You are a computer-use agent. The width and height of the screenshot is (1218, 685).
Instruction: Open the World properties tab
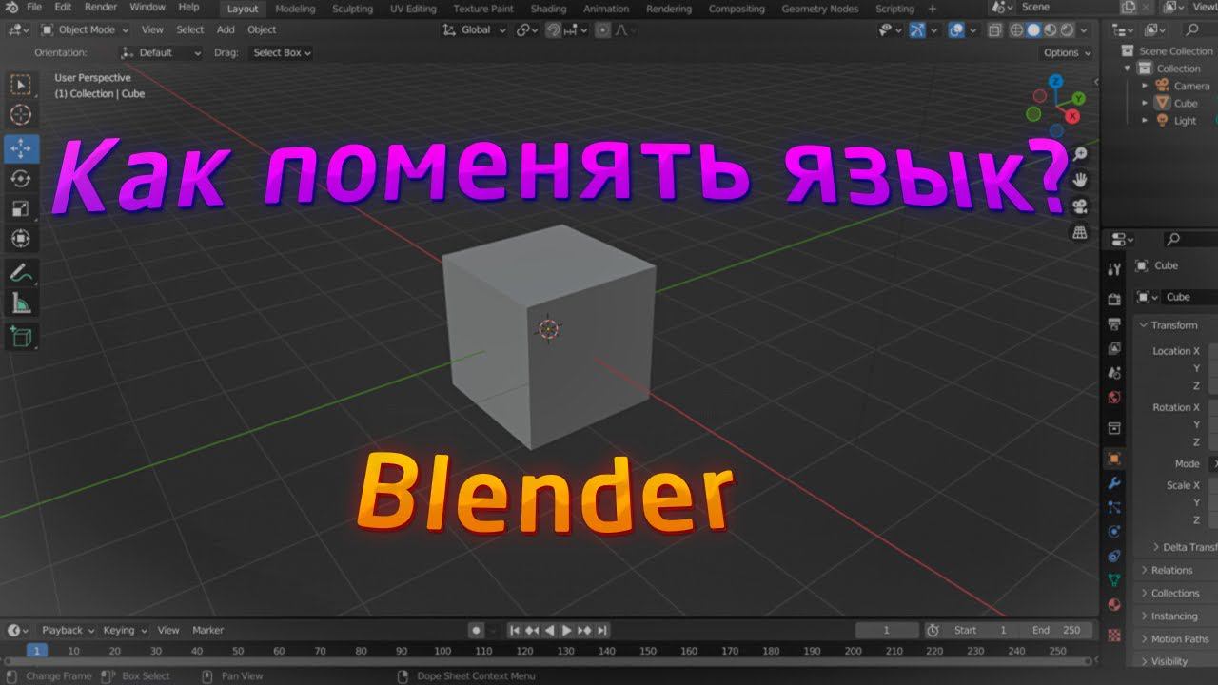click(x=1114, y=398)
